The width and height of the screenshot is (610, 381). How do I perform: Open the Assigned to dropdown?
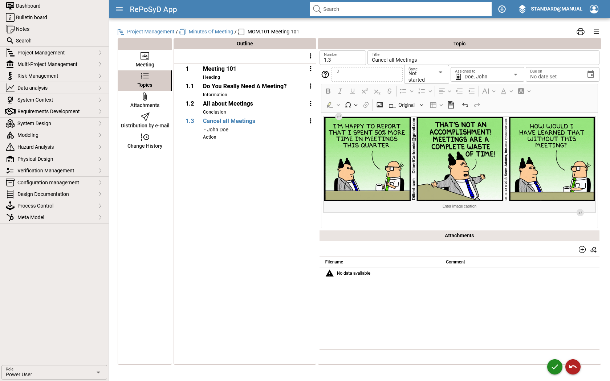pyautogui.click(x=487, y=74)
